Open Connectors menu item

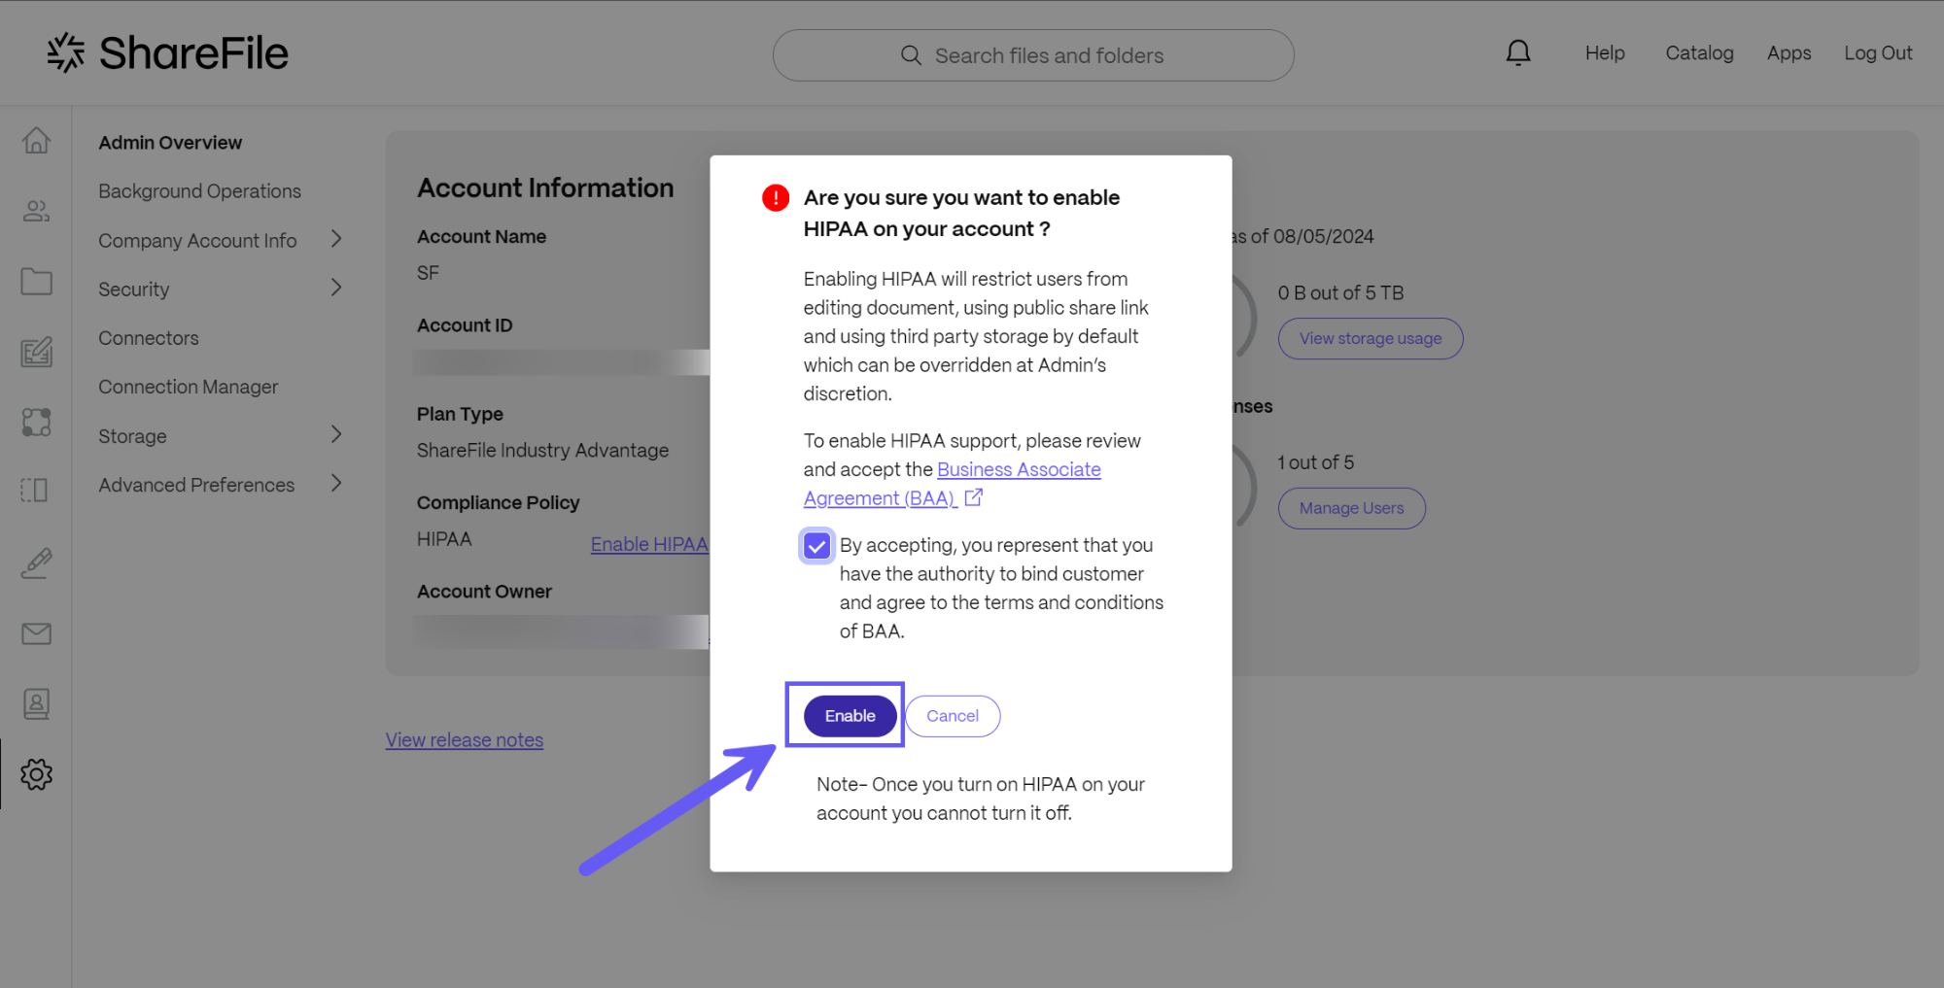(x=148, y=338)
